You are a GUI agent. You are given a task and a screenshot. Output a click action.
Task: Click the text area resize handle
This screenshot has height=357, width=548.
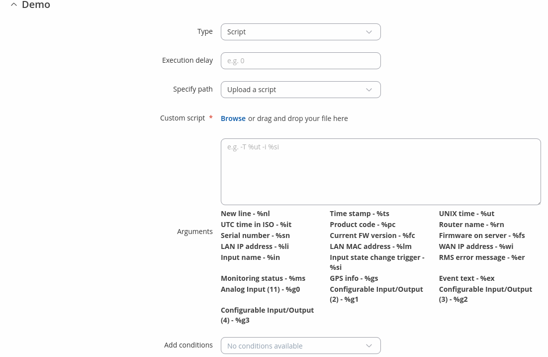[538, 202]
